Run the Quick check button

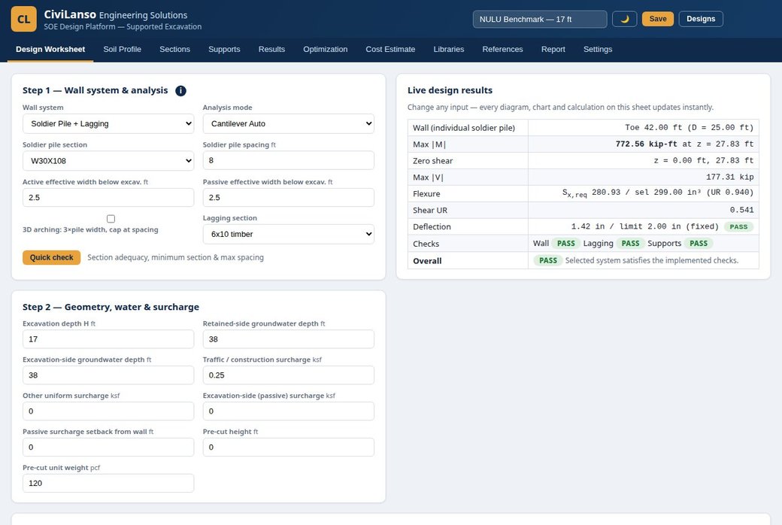pyautogui.click(x=51, y=257)
